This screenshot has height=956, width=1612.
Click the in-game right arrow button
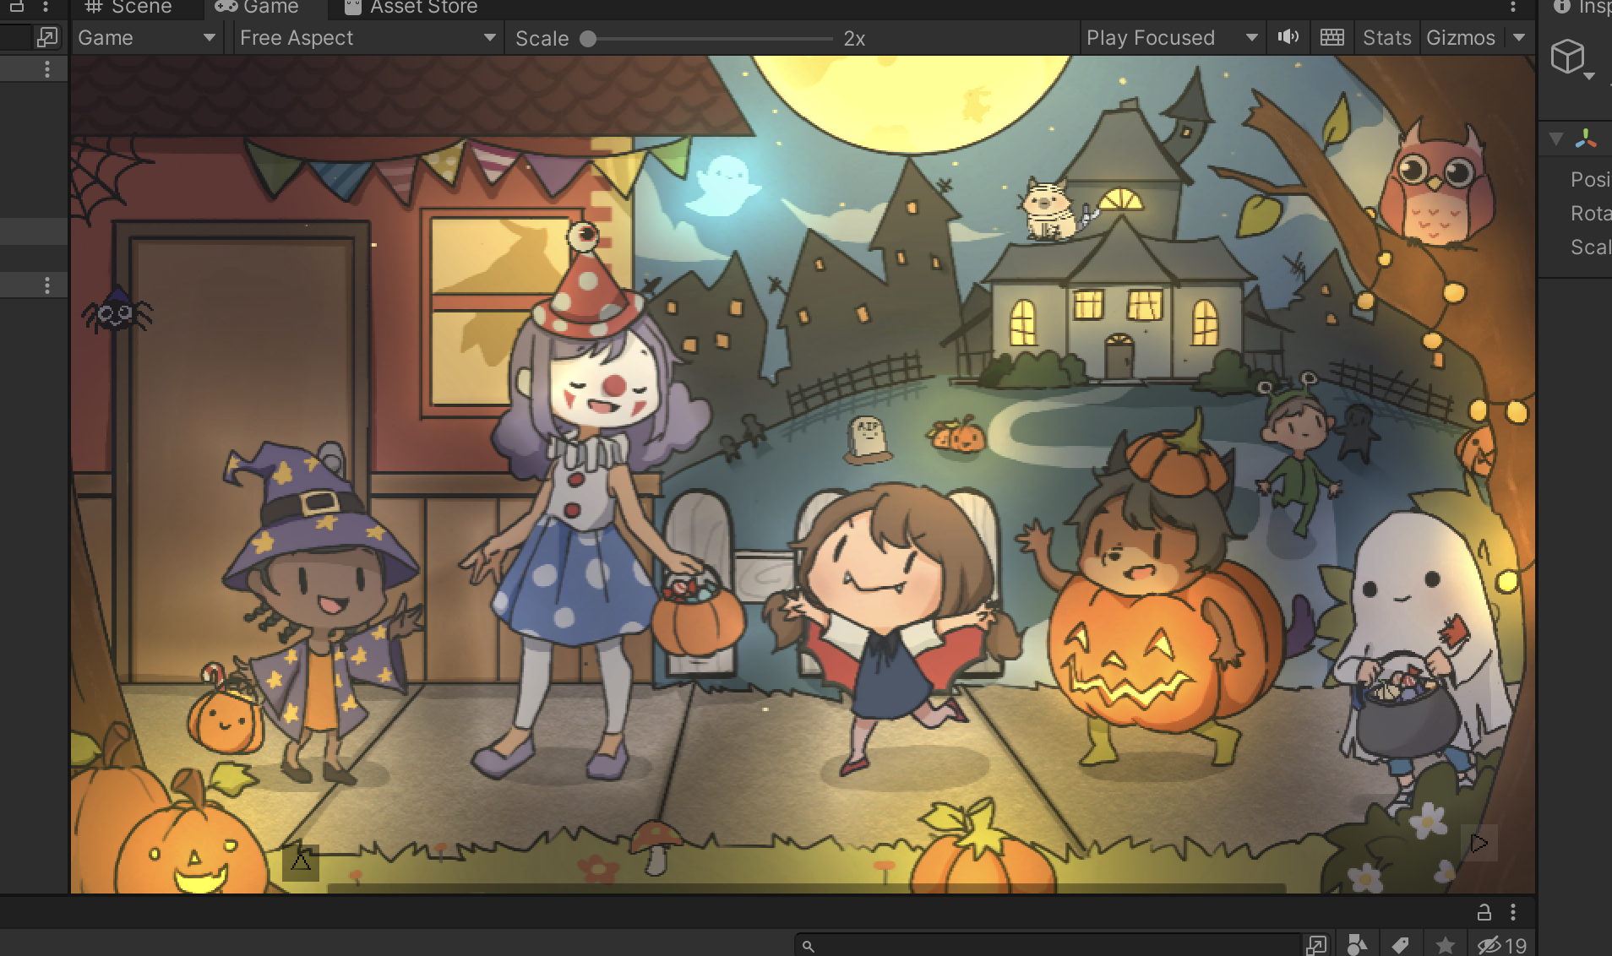click(1479, 843)
